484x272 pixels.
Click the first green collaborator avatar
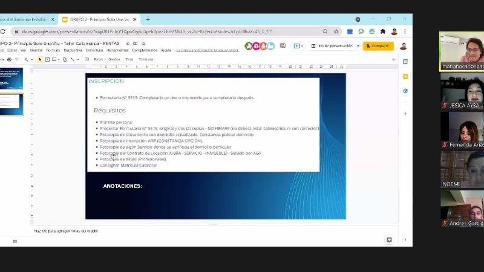tap(249, 47)
